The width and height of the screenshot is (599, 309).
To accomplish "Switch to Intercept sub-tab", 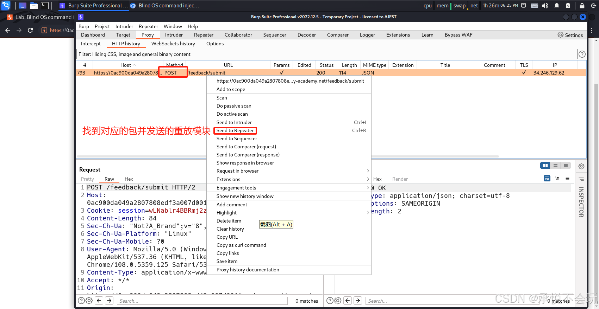I will point(91,44).
